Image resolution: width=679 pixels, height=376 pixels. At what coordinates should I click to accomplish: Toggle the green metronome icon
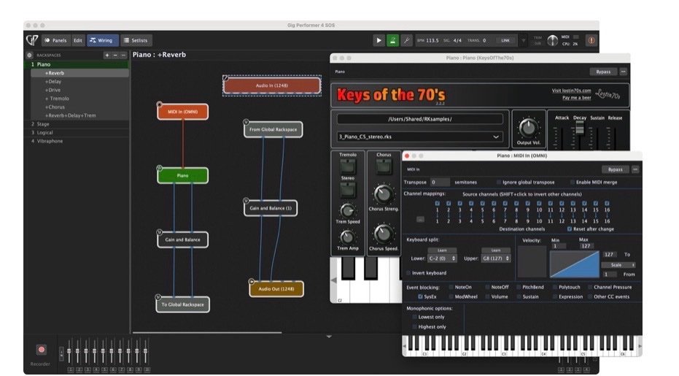pyautogui.click(x=393, y=40)
